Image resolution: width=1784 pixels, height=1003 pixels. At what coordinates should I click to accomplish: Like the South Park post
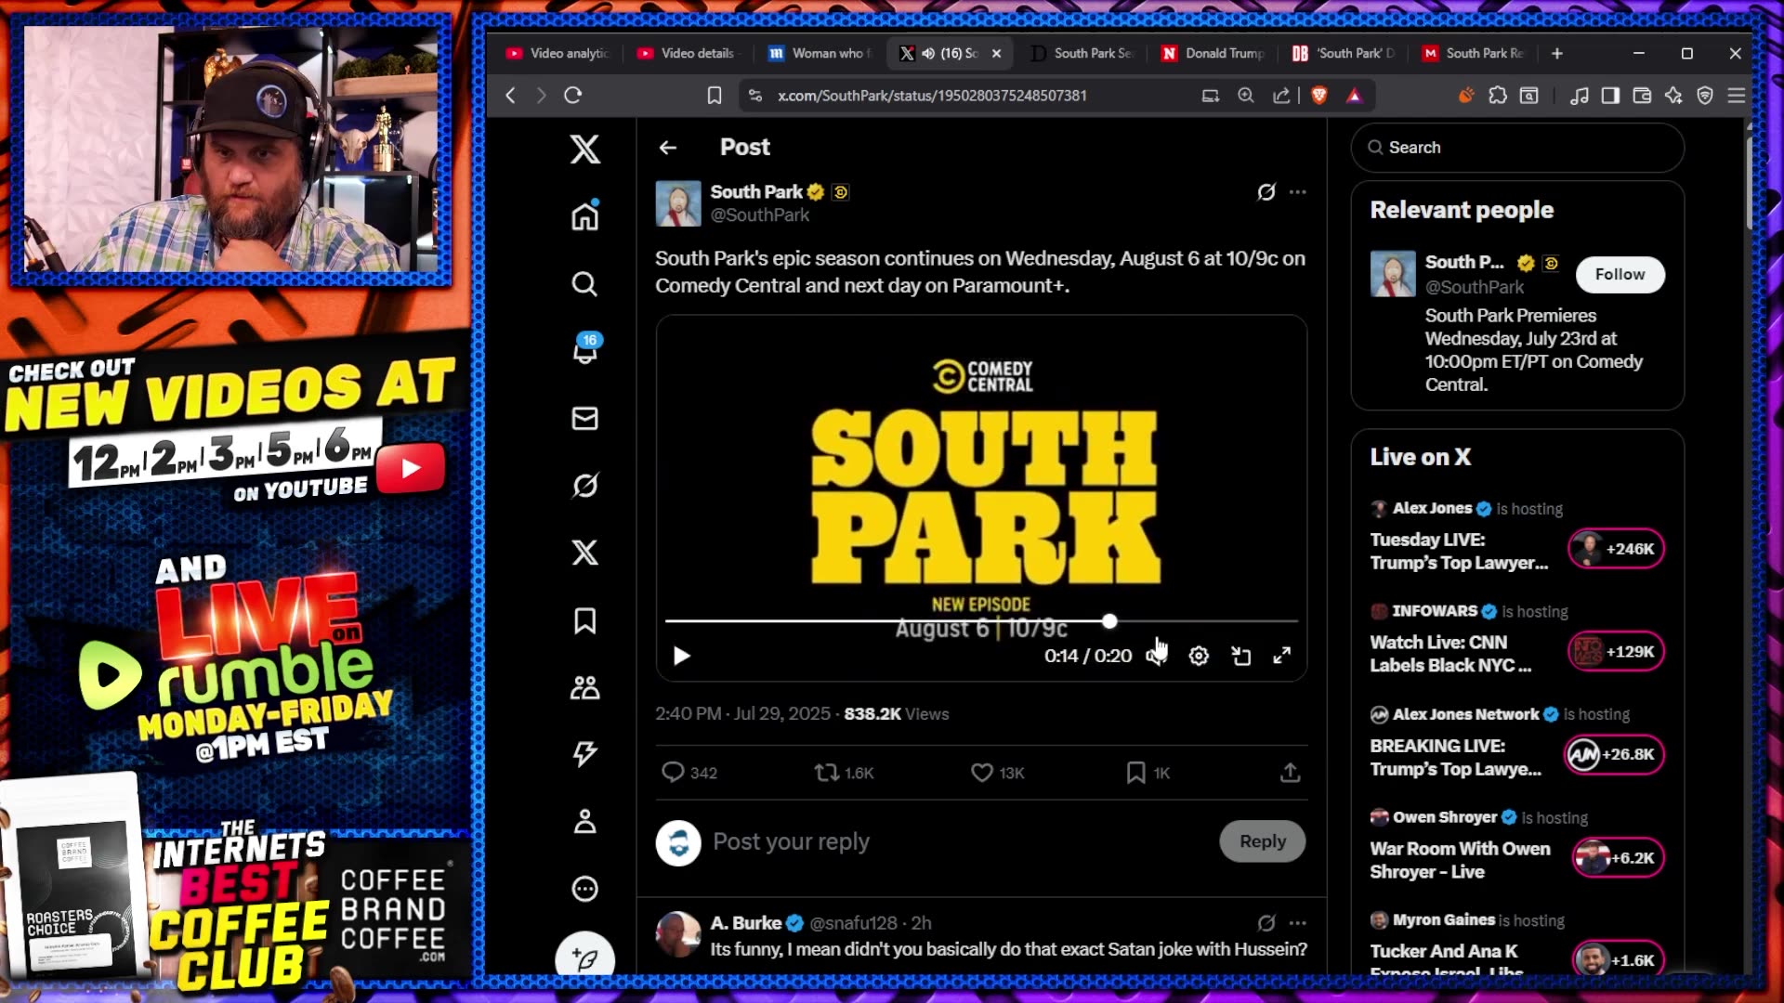click(x=981, y=772)
